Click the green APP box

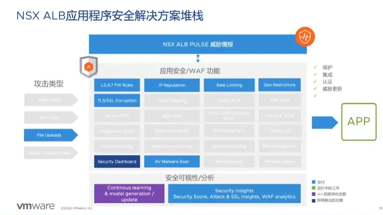tap(359, 122)
